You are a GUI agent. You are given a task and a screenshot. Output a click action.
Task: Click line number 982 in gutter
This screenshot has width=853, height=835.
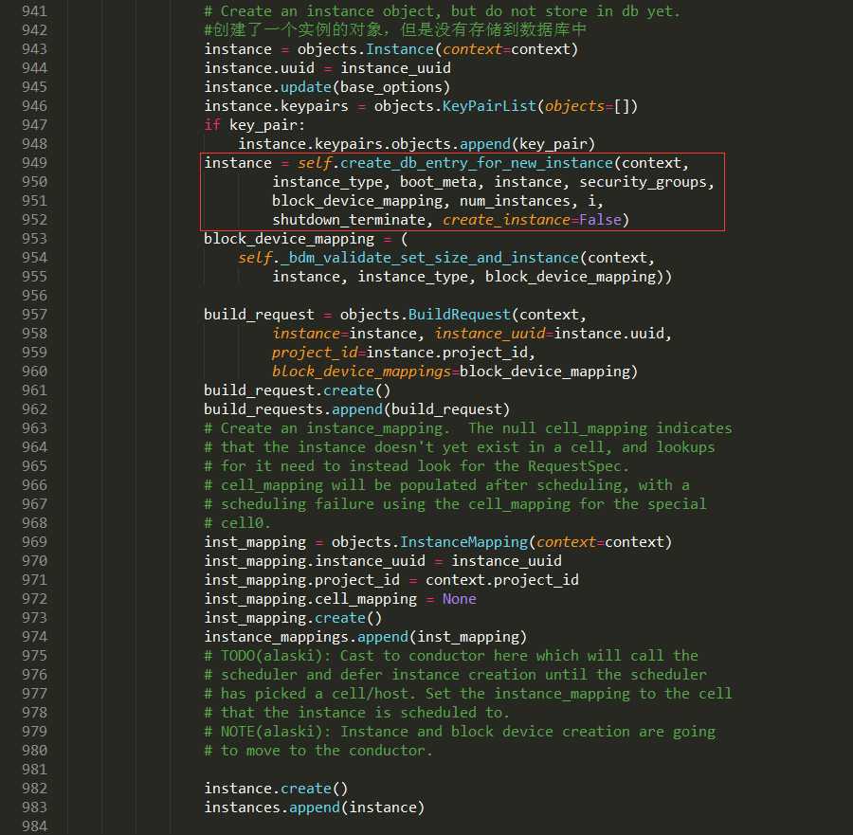tap(34, 789)
